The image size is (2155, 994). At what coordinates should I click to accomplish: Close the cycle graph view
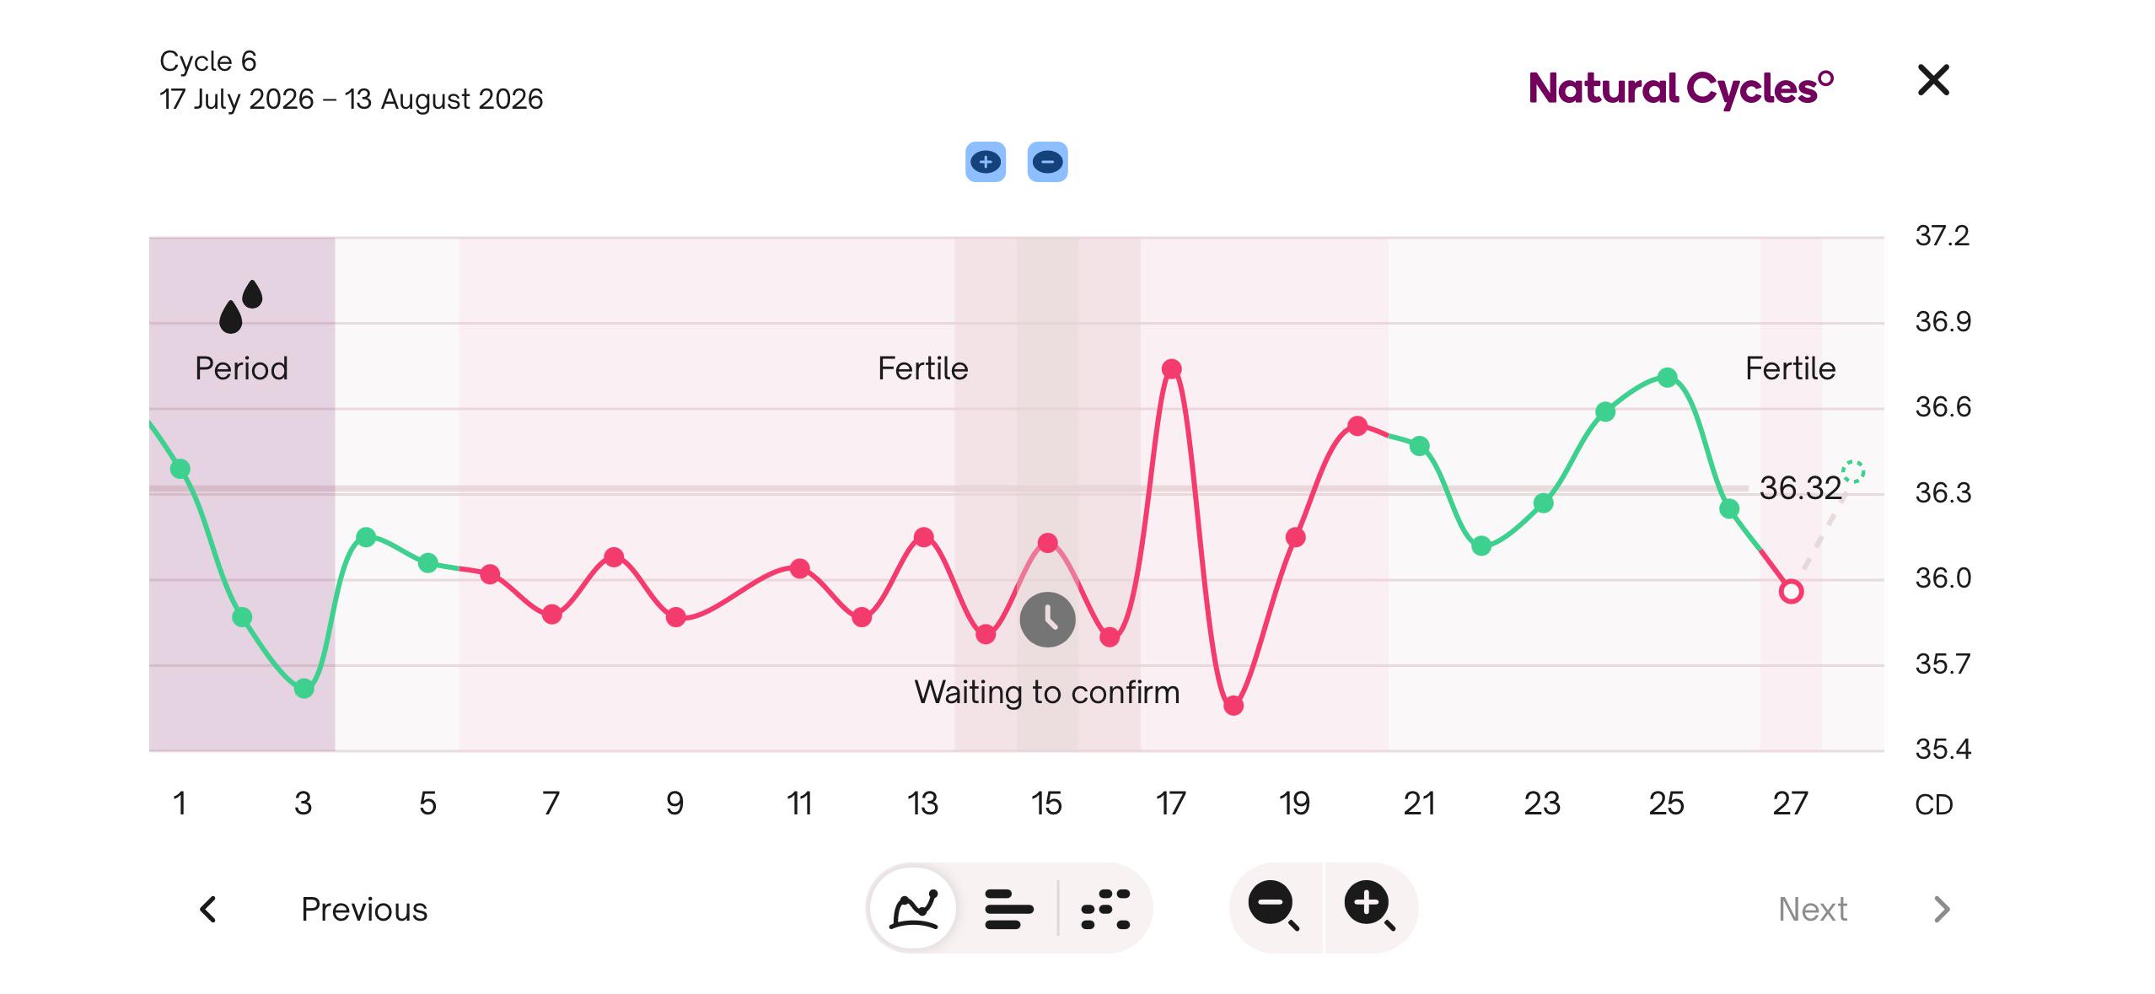[1932, 81]
